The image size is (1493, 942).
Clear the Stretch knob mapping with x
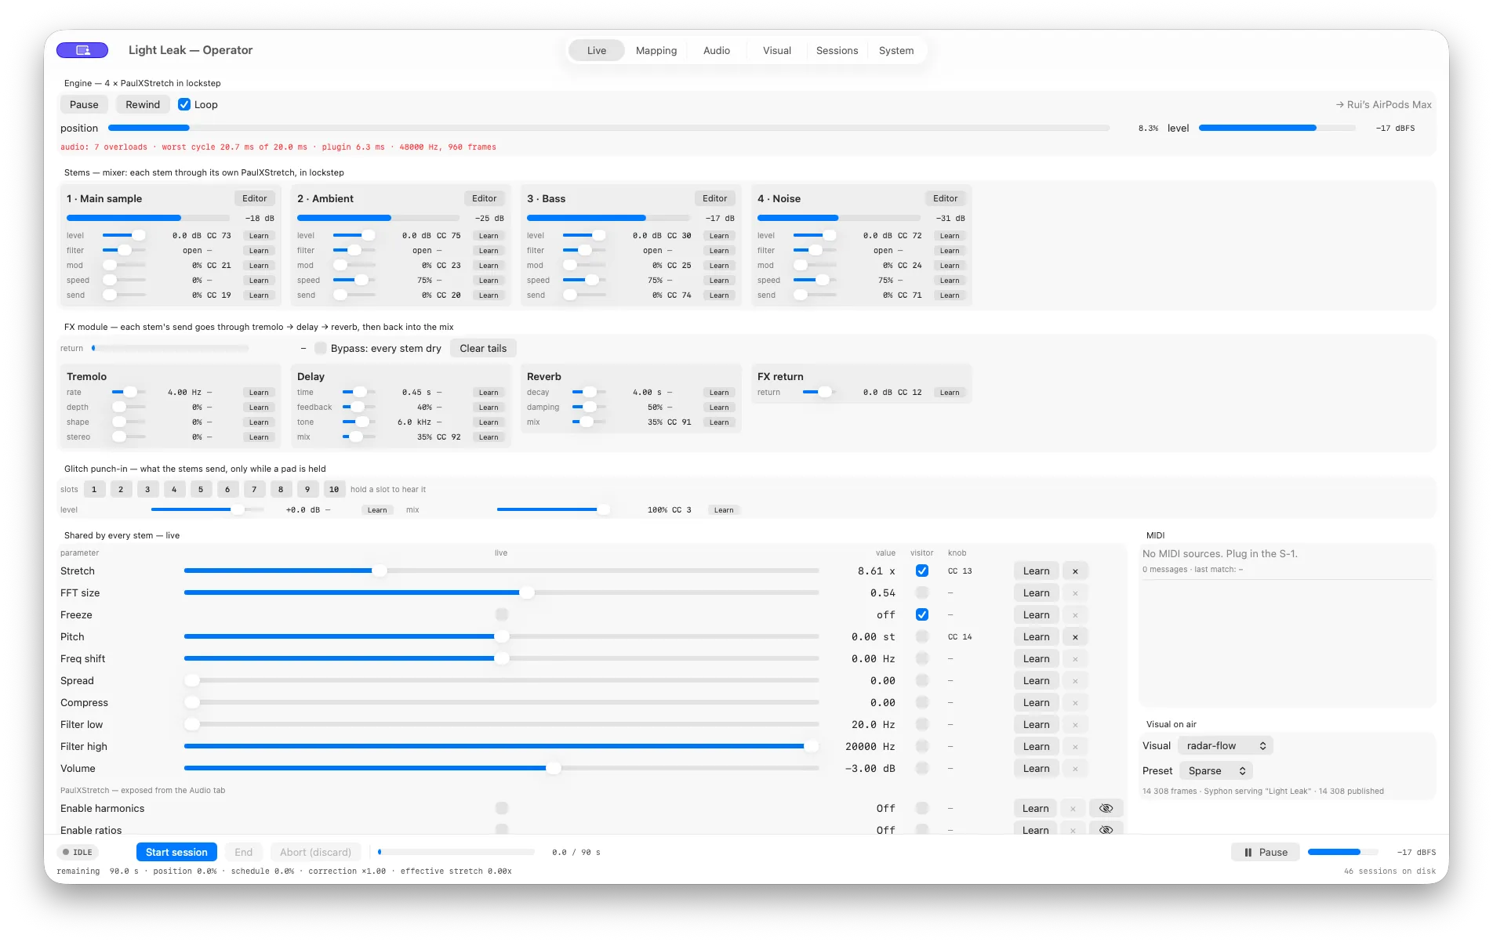click(1075, 571)
